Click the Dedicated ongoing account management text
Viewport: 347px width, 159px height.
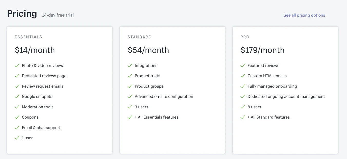286,97
